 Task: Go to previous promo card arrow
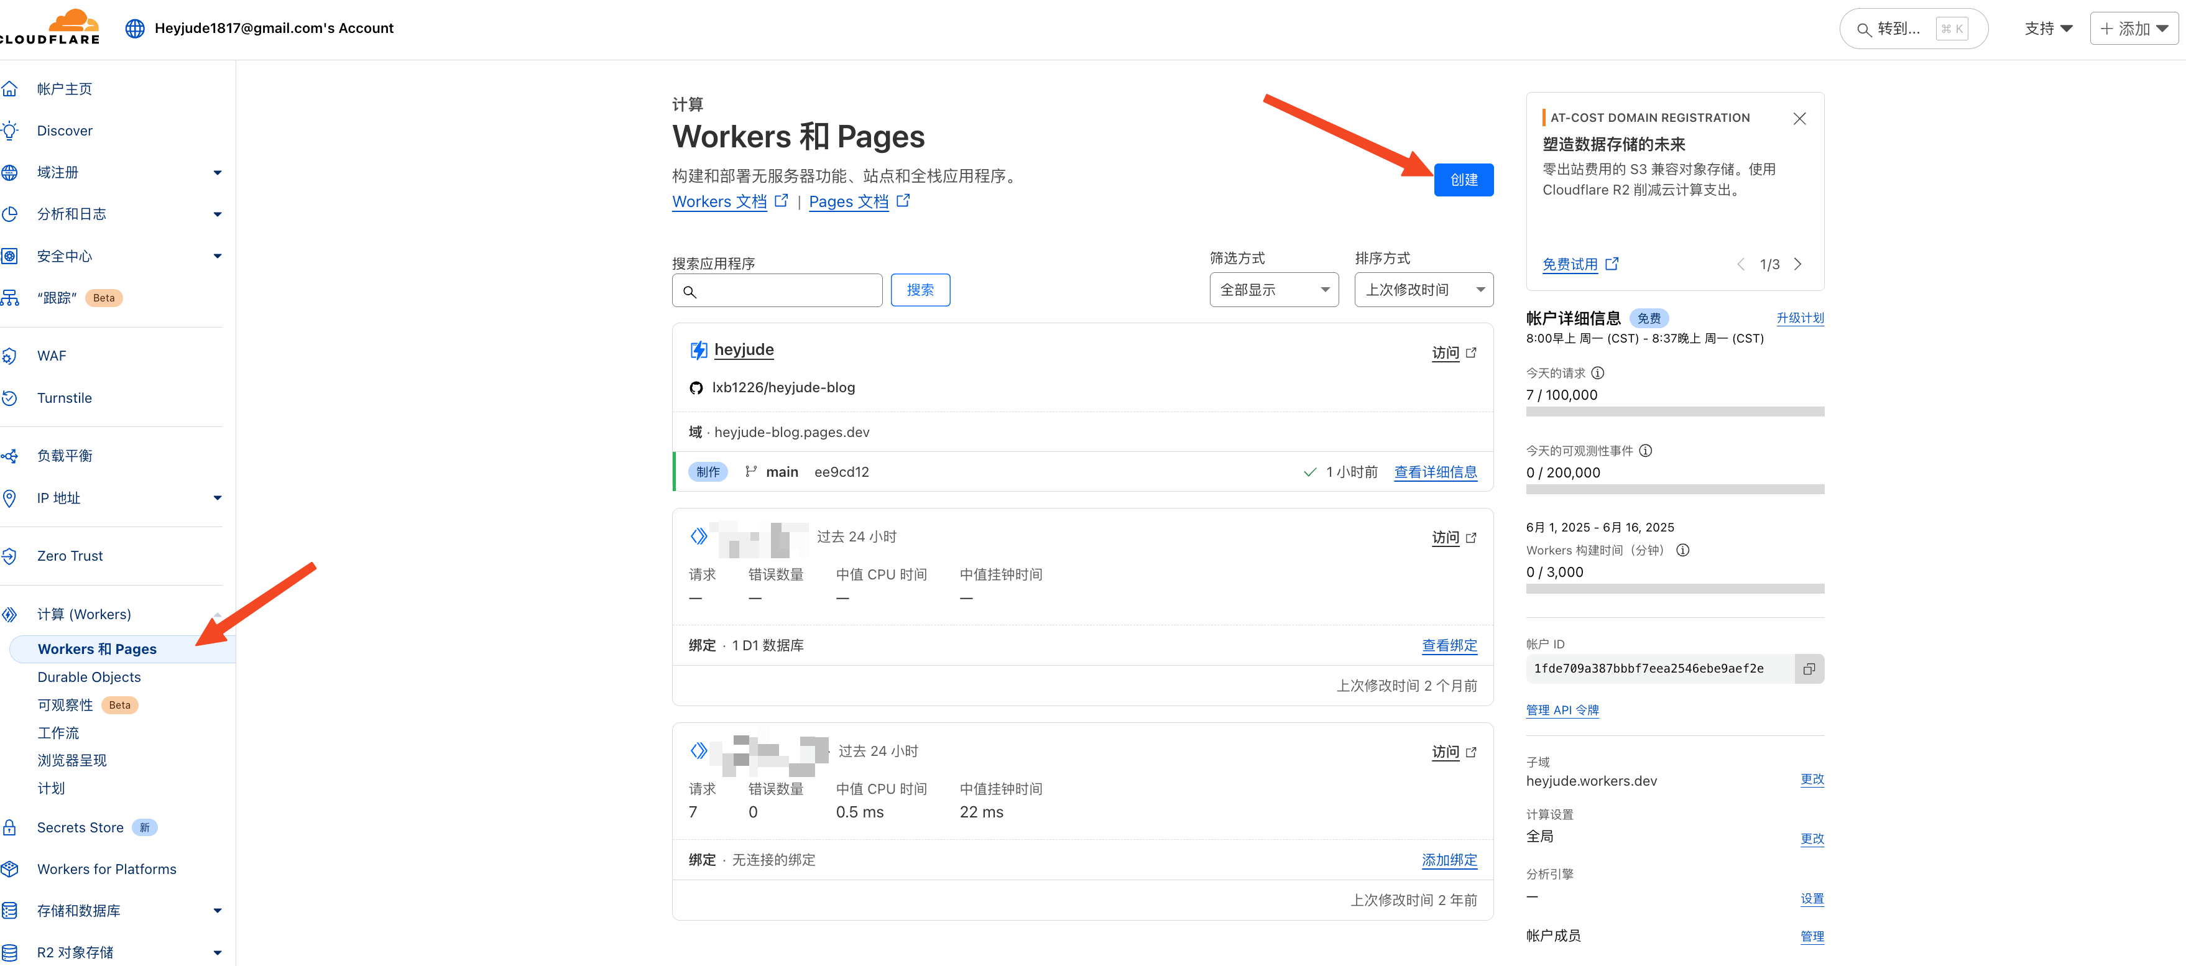coord(1740,264)
